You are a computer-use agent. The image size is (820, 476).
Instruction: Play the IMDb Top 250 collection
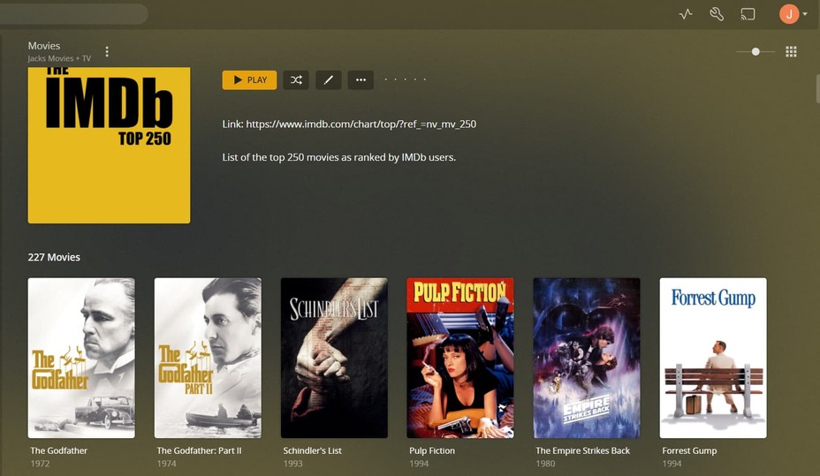pyautogui.click(x=249, y=80)
